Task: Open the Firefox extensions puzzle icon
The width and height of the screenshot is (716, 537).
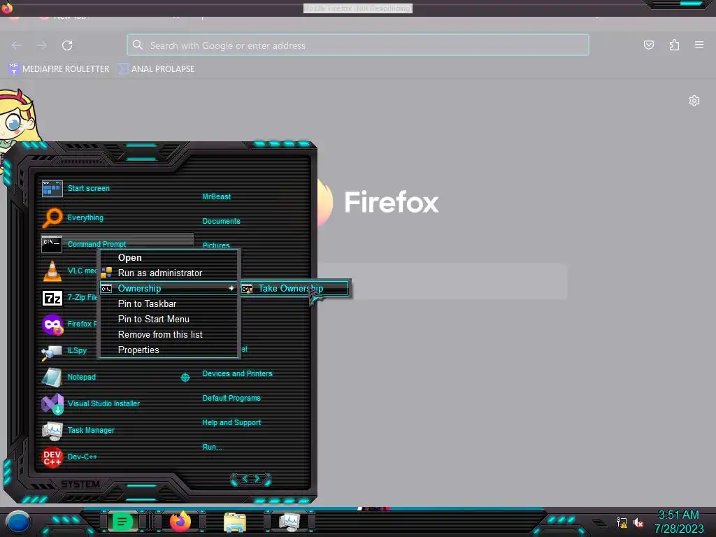Action: pos(674,45)
